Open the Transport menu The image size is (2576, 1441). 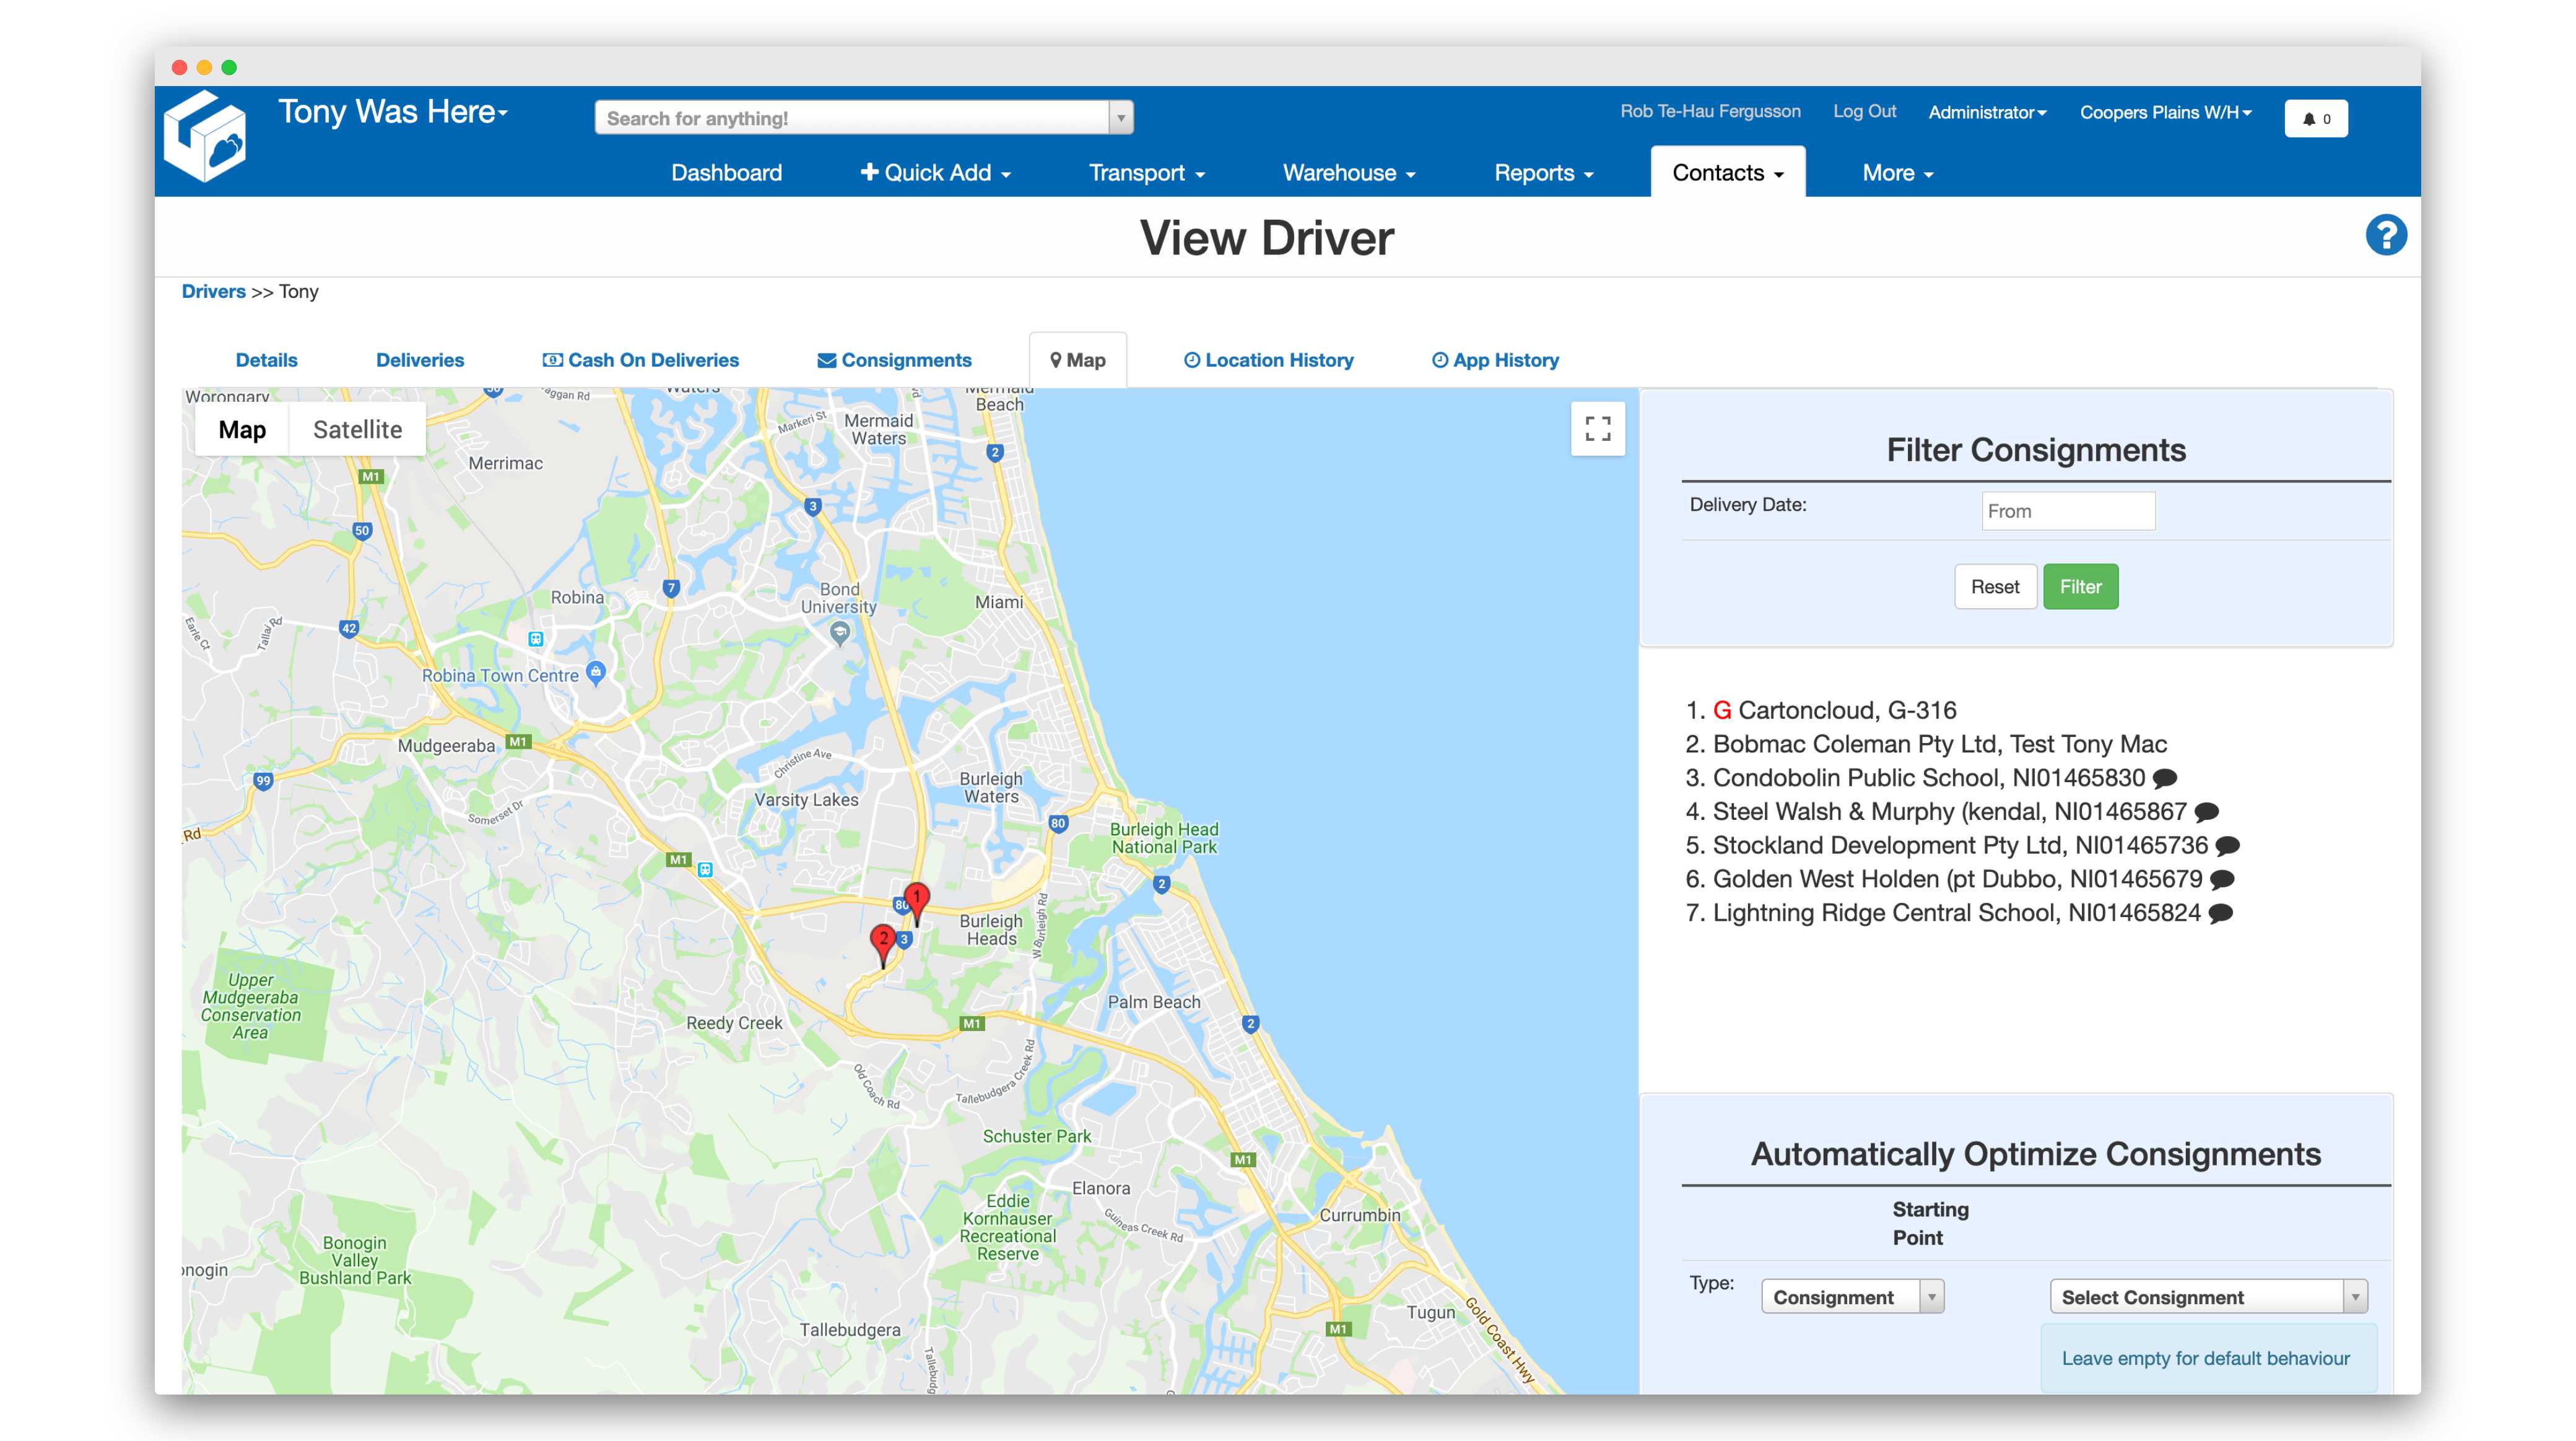click(1146, 173)
